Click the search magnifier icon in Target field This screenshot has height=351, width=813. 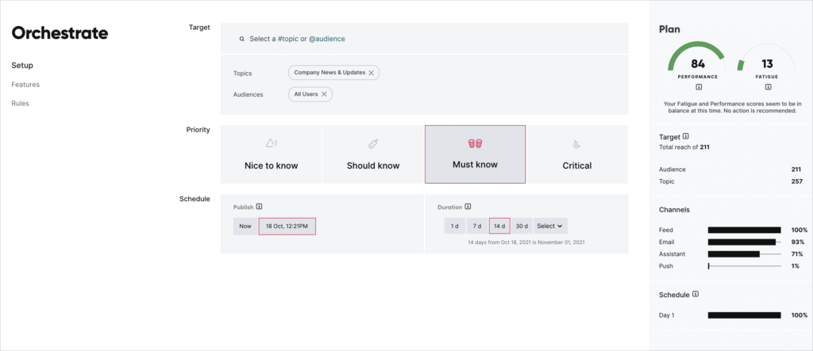[x=241, y=39]
